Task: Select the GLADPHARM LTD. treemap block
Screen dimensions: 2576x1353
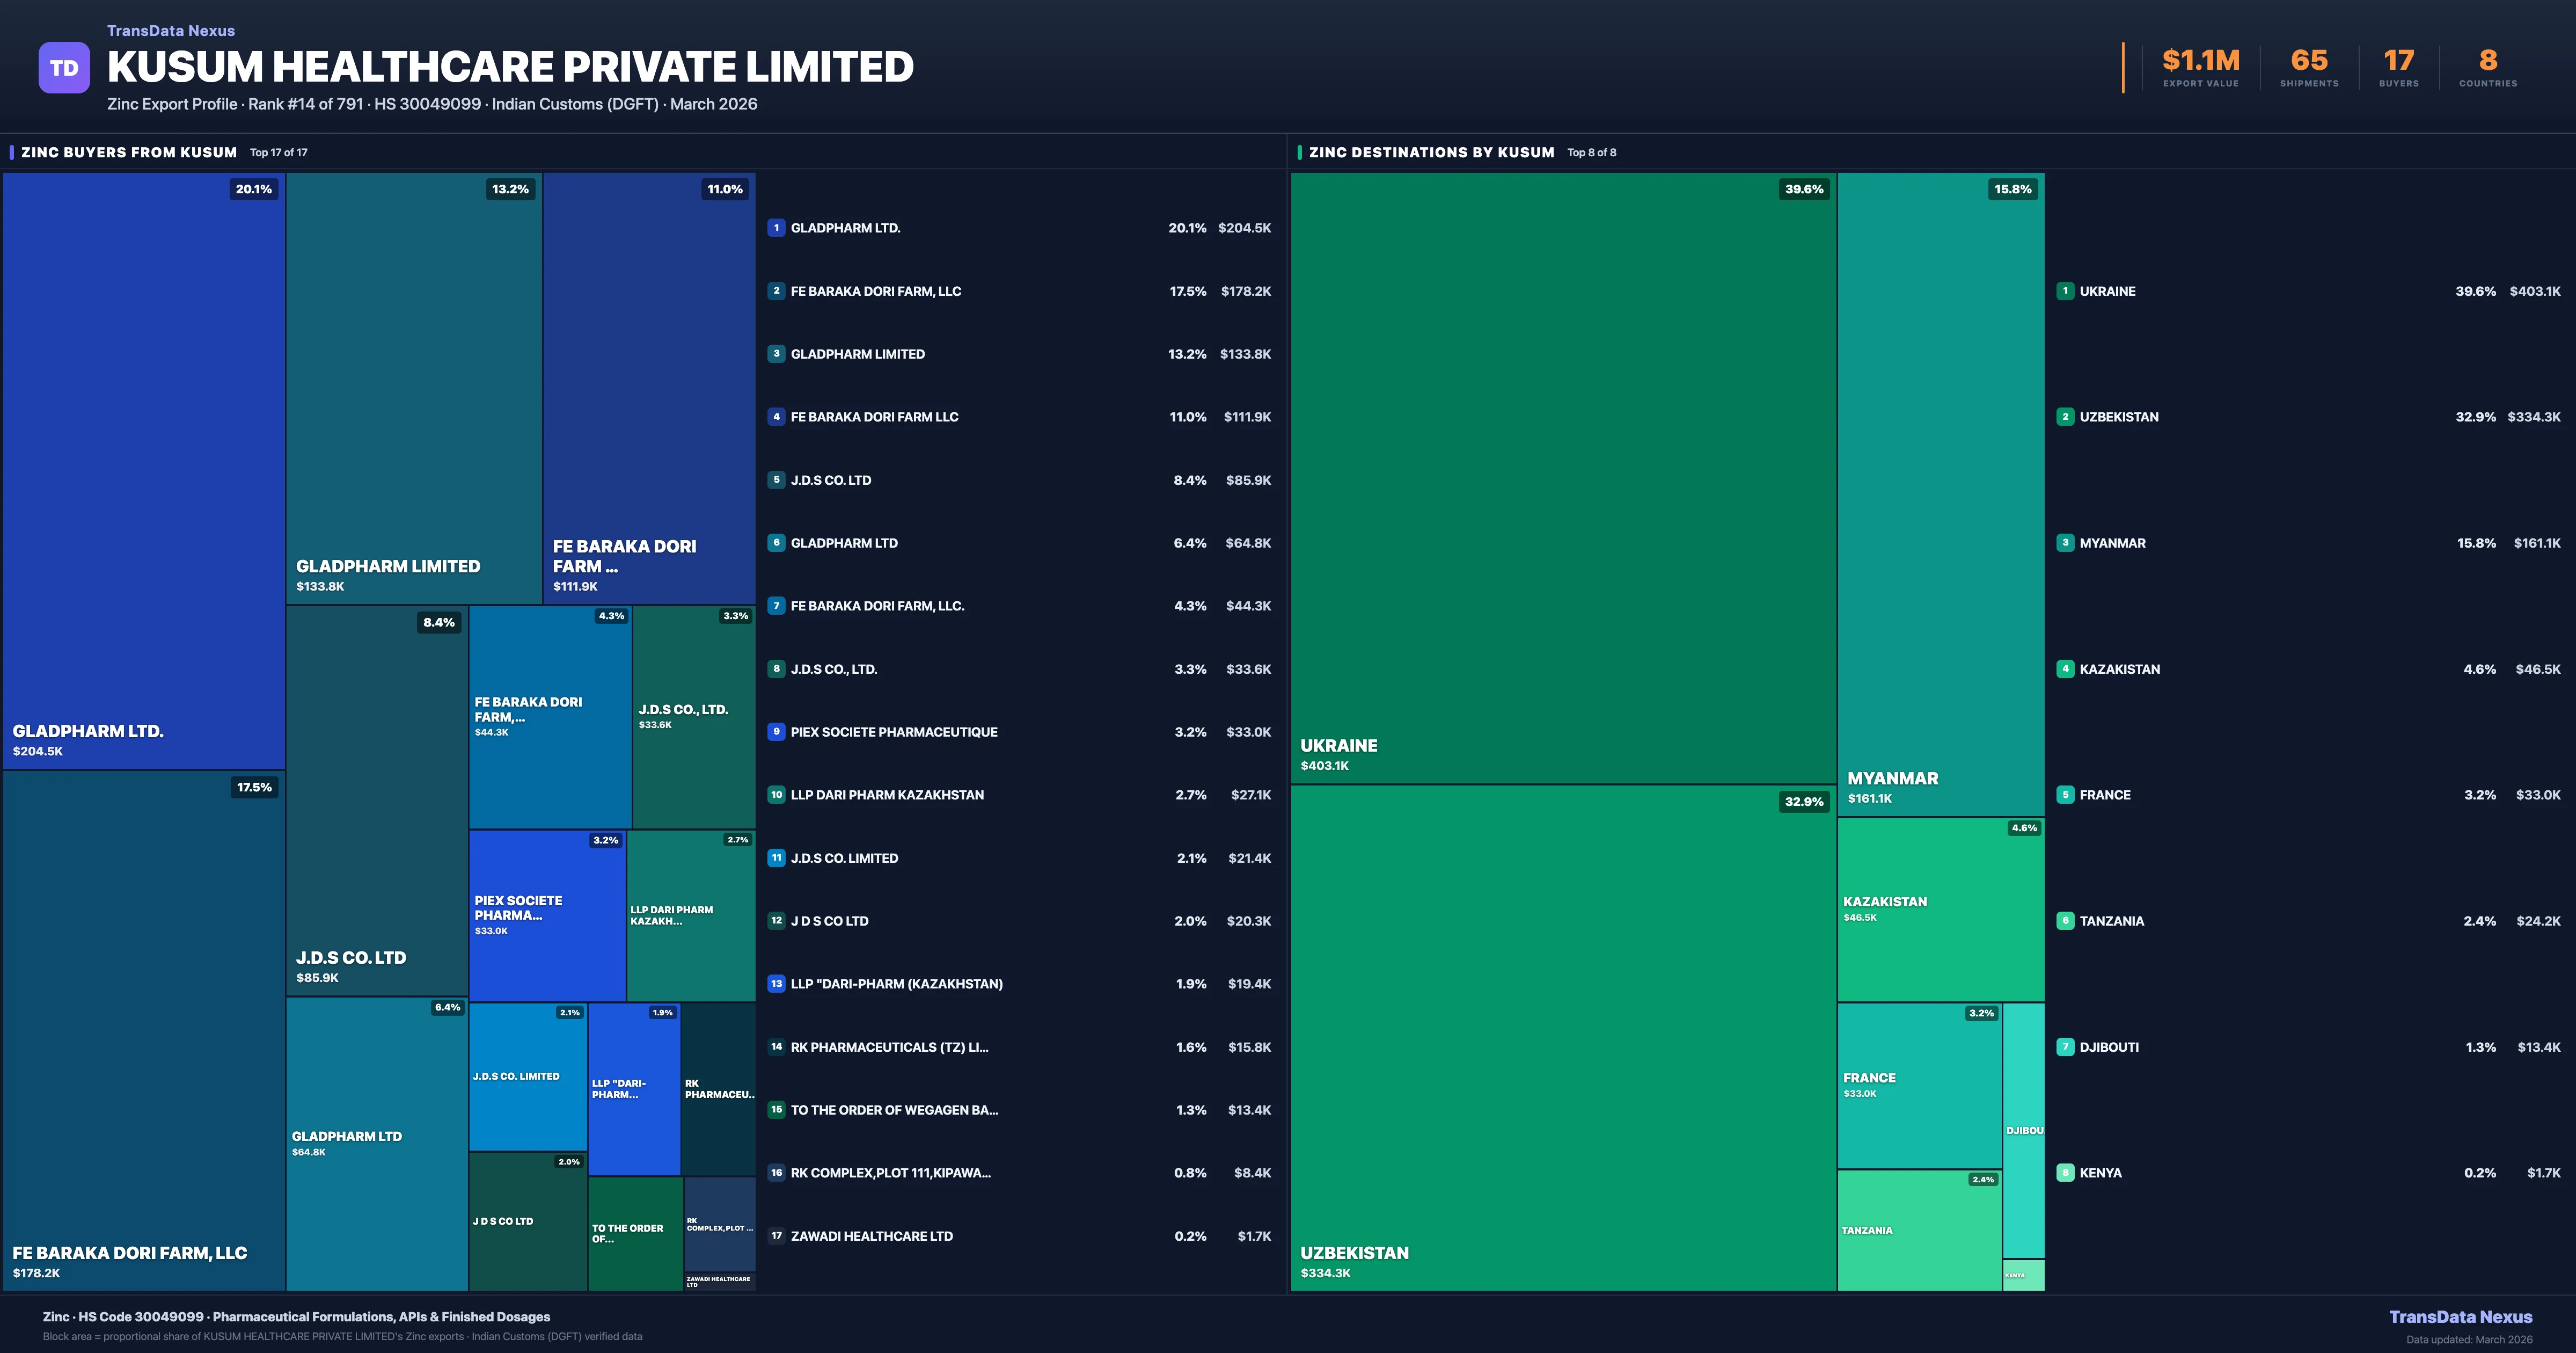Action: point(144,470)
